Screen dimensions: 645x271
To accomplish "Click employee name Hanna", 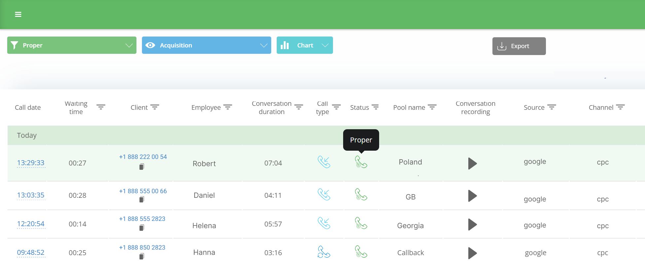I will [x=204, y=253].
